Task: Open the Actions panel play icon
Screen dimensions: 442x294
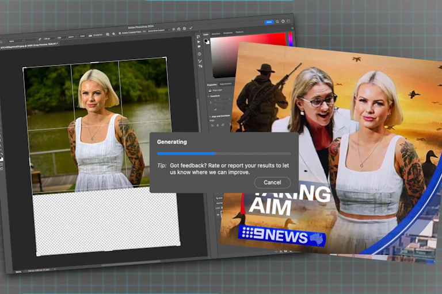Action: pos(199,42)
